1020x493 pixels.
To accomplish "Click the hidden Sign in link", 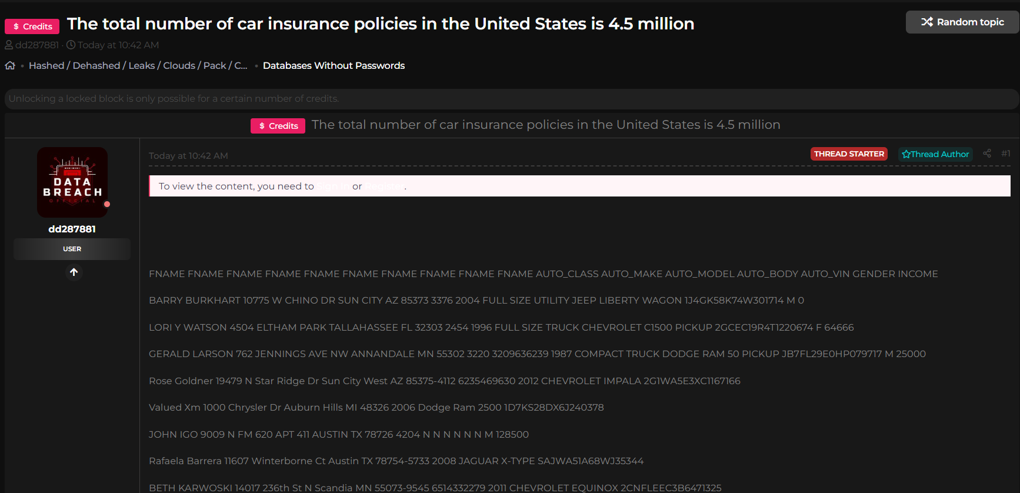I will click(333, 186).
